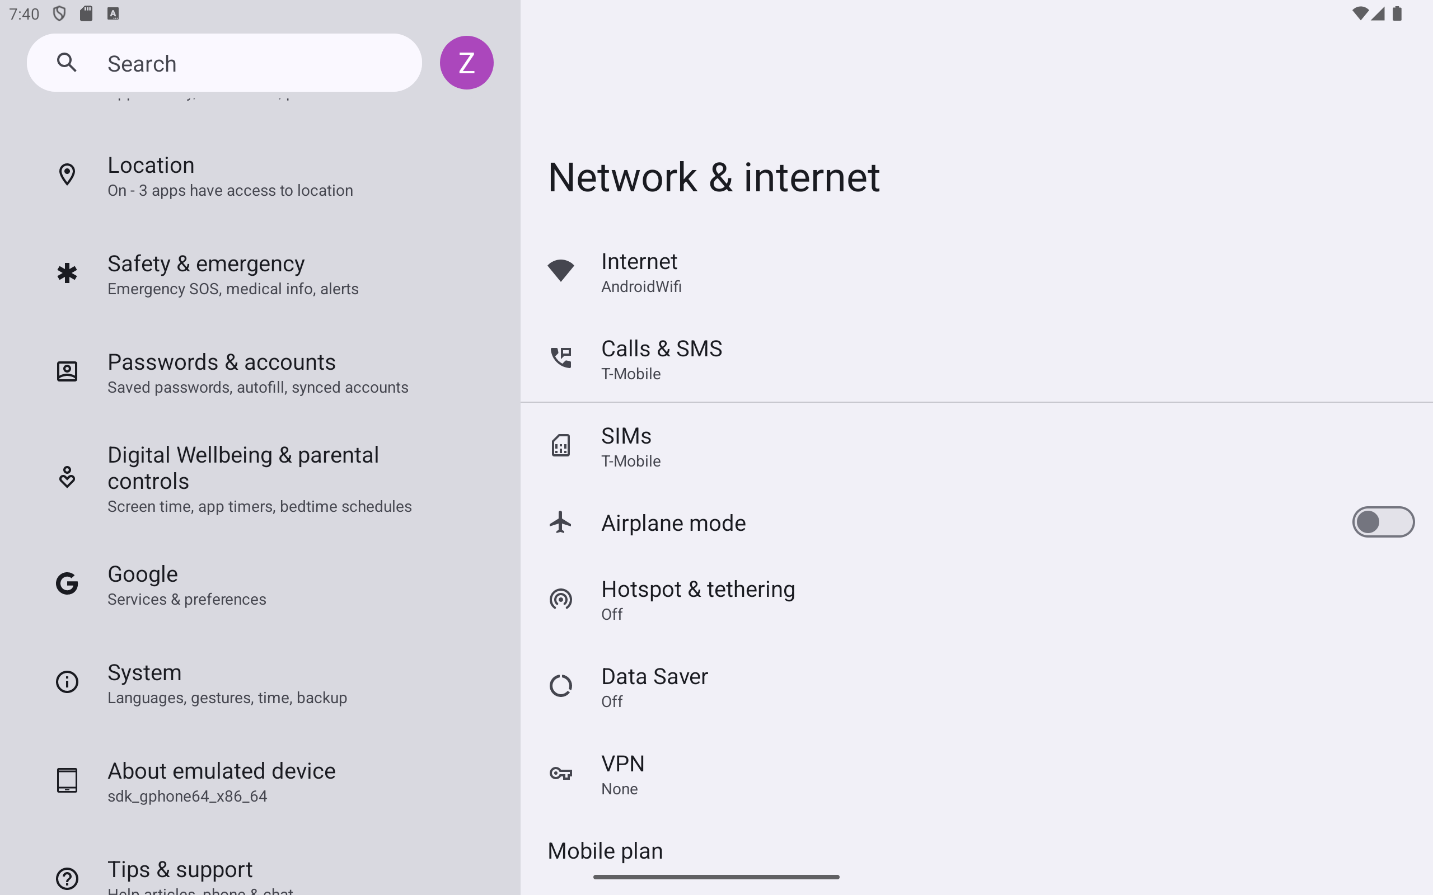Click the VPN key icon

pos(561,773)
